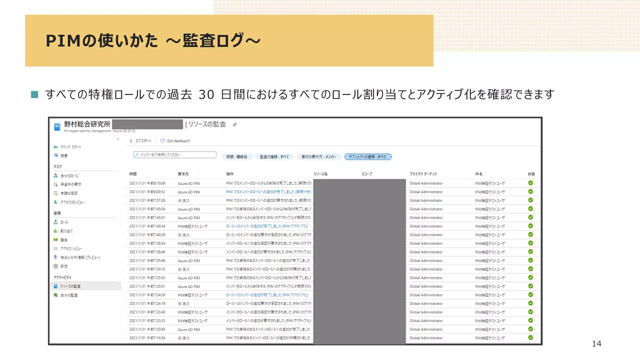640x360 pixels.
Task: Open クイック スタート menu entry
Action: [x=71, y=147]
